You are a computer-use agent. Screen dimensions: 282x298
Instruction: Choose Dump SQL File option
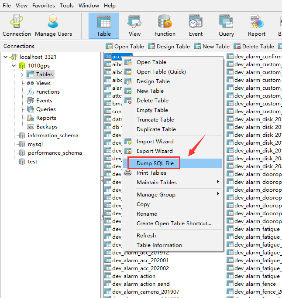coord(172,163)
